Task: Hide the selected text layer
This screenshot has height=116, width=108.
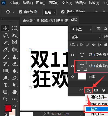Action: pyautogui.click(x=72, y=66)
